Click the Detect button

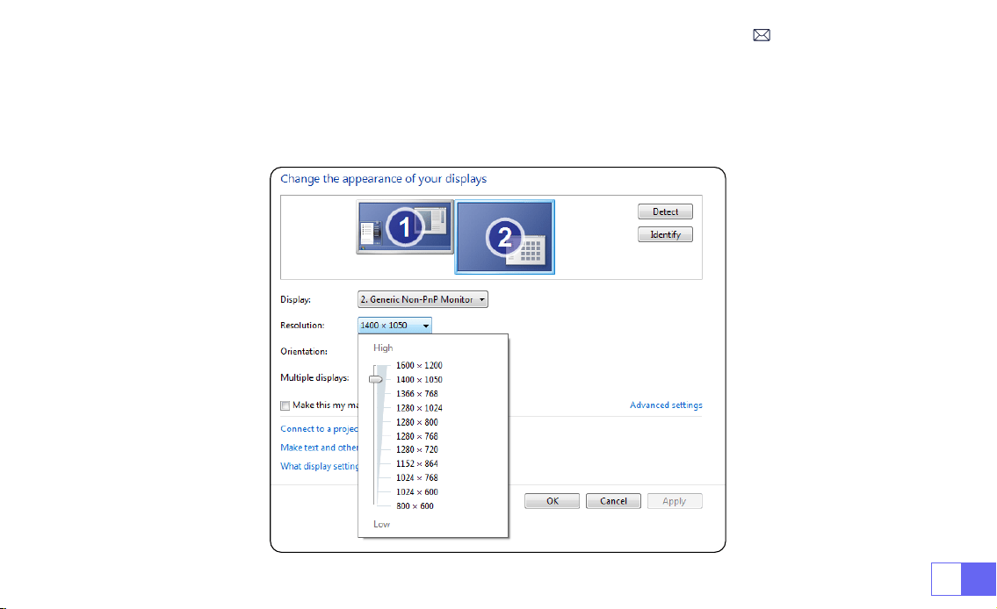[665, 211]
